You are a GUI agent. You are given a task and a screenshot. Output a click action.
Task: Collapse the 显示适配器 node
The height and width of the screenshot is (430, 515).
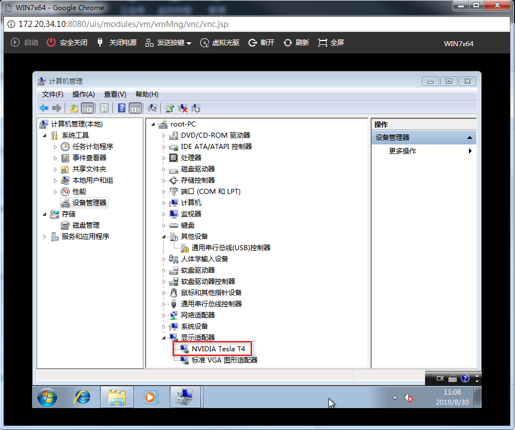click(164, 338)
